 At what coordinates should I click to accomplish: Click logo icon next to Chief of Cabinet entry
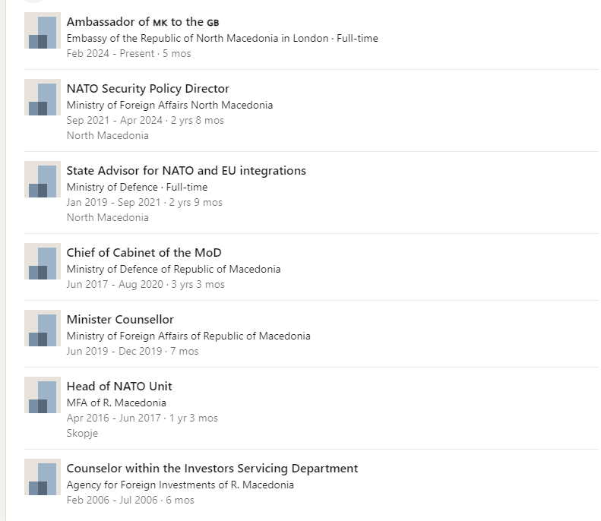click(43, 261)
